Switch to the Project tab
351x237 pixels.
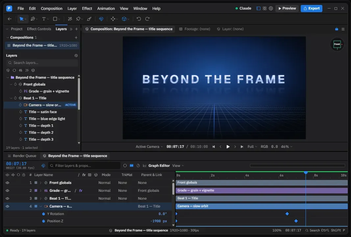(x=16, y=29)
